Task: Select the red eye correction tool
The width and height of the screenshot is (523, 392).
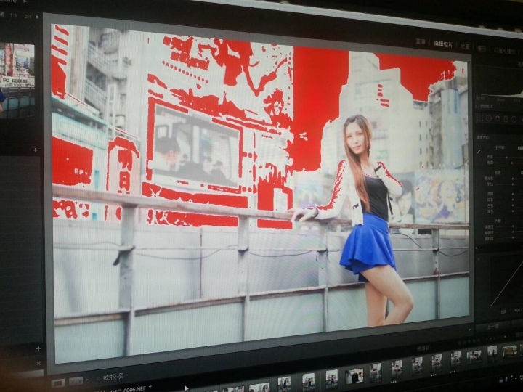Action: pos(498,118)
